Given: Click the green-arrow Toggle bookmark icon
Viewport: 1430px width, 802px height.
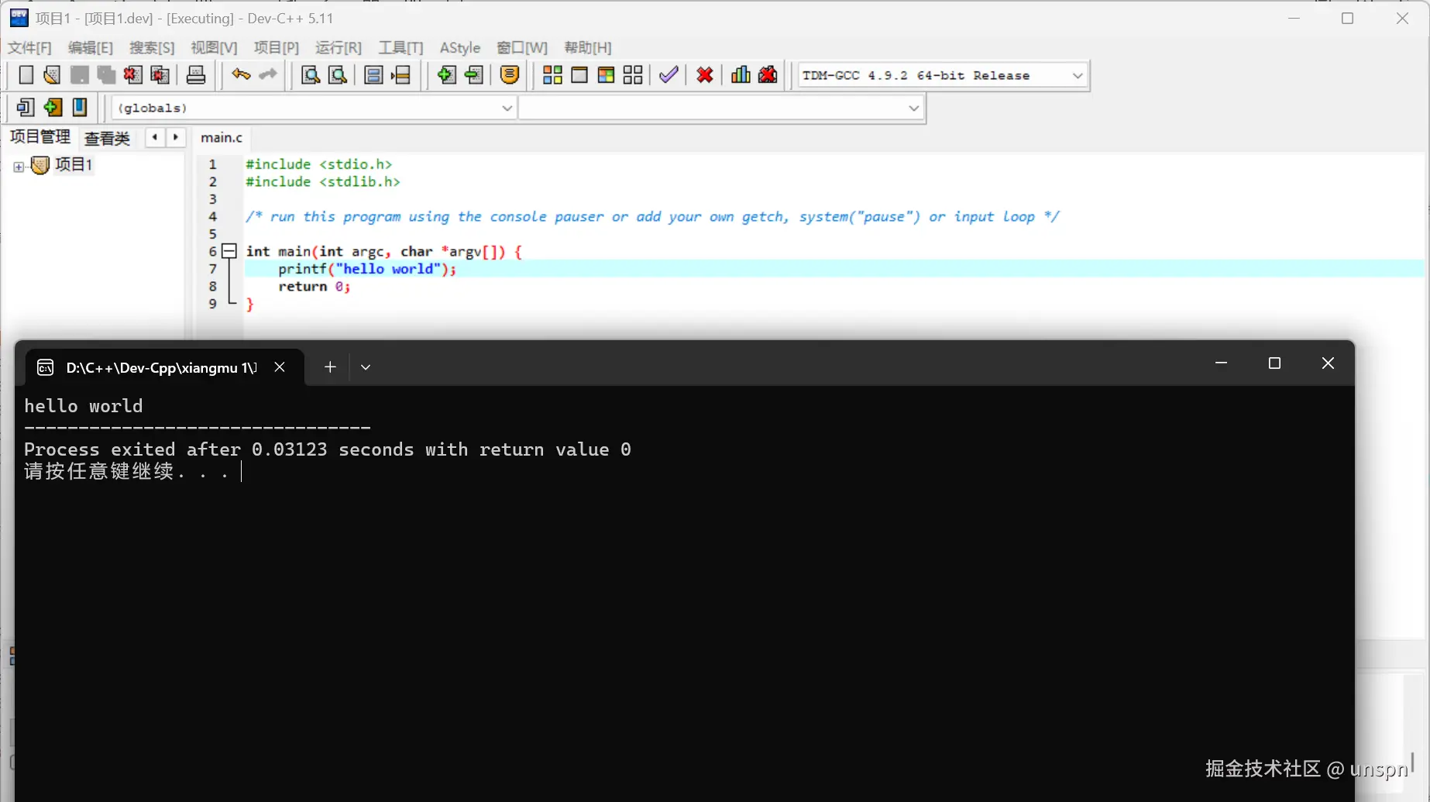Looking at the screenshot, I should [53, 107].
